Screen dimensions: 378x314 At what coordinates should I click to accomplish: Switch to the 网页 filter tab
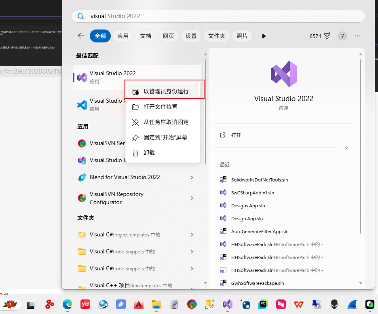click(x=168, y=36)
